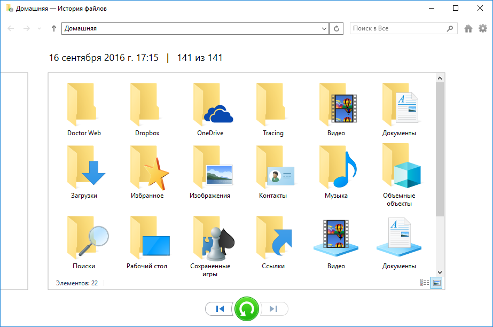
Task: Click the address field text 'Домашняя'
Action: [160, 28]
